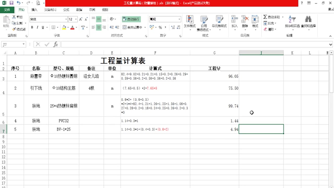Image resolution: width=334 pixels, height=188 pixels.
Task: Click the insert function fx icon
Action: pyautogui.click(x=56, y=44)
